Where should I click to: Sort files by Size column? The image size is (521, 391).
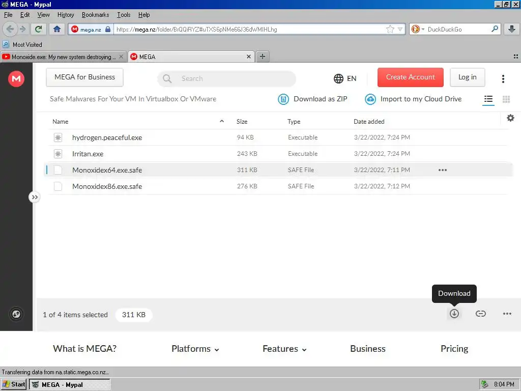[242, 122]
